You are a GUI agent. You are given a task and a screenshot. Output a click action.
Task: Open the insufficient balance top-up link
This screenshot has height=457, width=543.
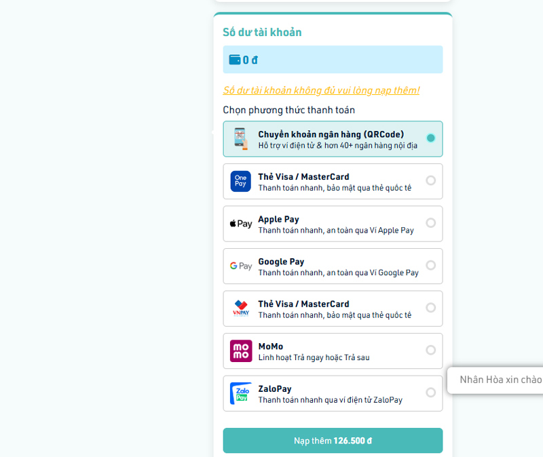[321, 90]
